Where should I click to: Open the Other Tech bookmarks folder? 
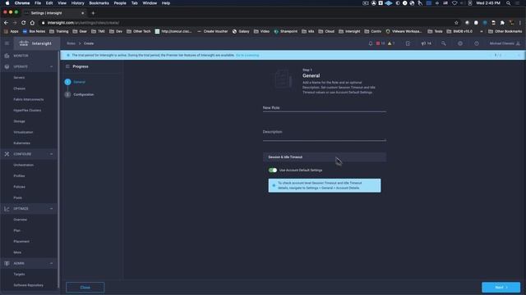tap(139, 31)
